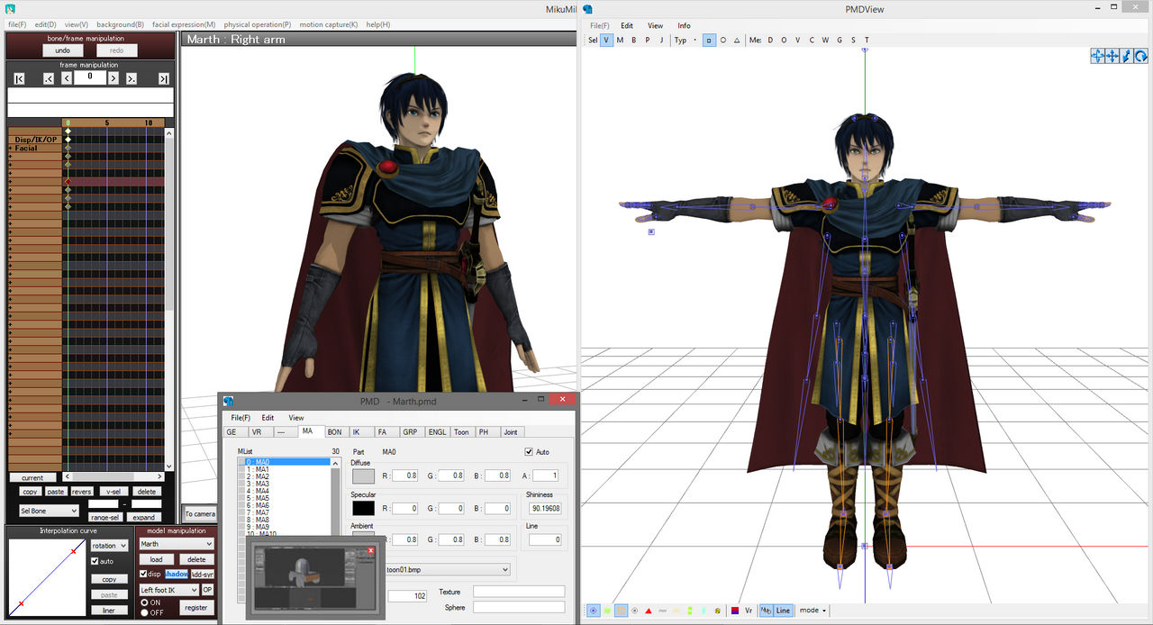Uncheck the Auto checkbox on the MA tab
Viewport: 1153px width, 625px height.
click(527, 451)
